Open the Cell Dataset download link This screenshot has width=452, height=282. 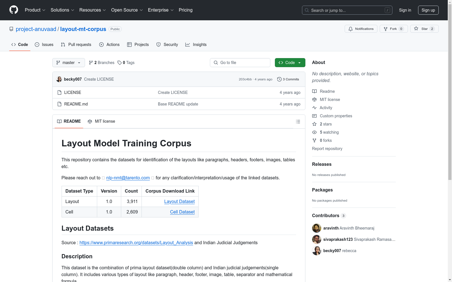182,212
